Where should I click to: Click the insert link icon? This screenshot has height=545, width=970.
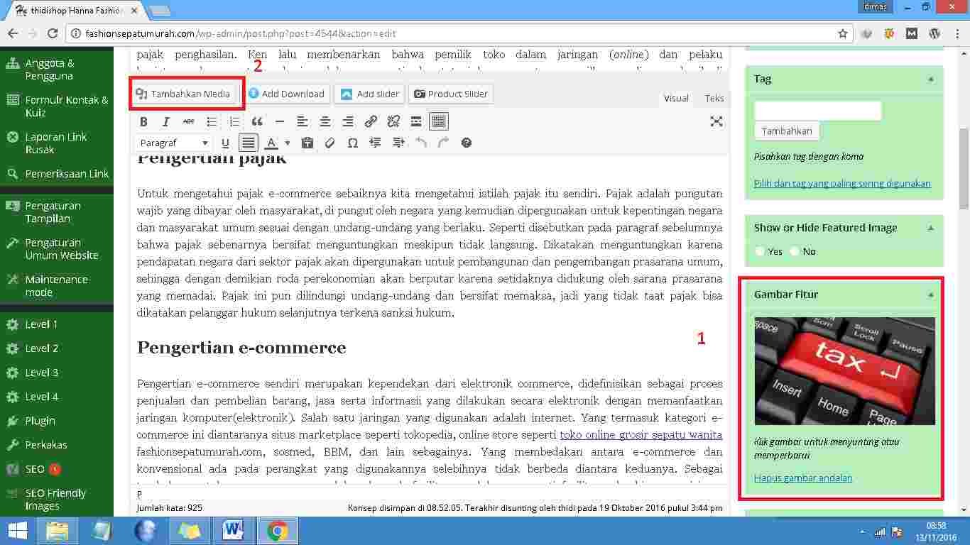tap(371, 121)
